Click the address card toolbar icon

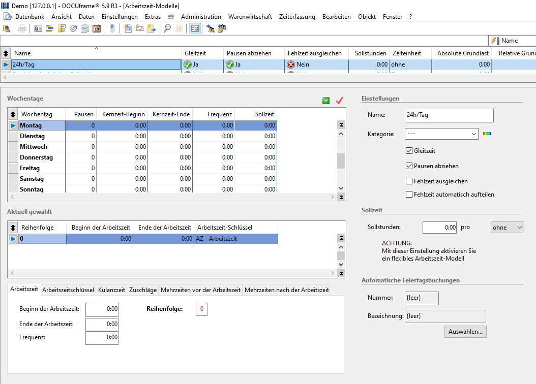point(38,28)
